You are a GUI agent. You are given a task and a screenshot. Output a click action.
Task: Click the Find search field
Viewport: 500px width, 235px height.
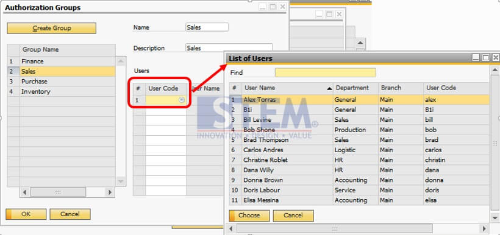point(325,72)
